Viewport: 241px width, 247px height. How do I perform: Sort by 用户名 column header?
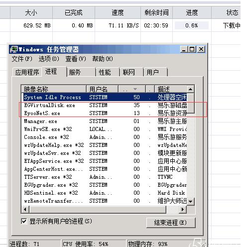coord(102,89)
